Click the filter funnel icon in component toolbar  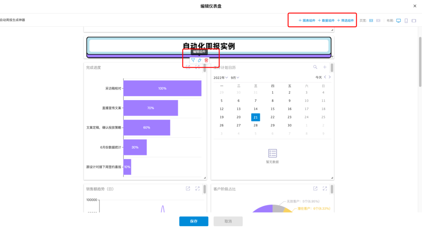click(193, 60)
